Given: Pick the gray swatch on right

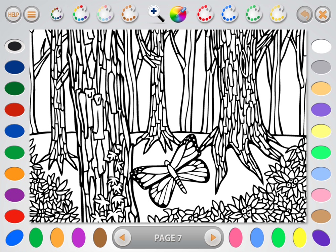Looking at the screenshot, I should pyautogui.click(x=321, y=67).
